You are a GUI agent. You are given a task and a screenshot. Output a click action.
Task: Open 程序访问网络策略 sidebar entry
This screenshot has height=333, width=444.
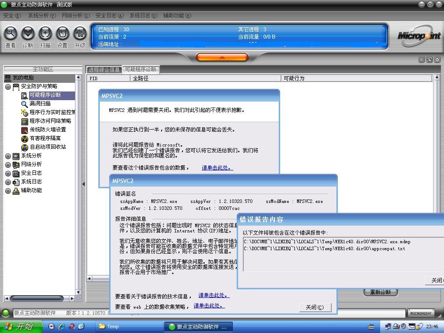coord(50,121)
